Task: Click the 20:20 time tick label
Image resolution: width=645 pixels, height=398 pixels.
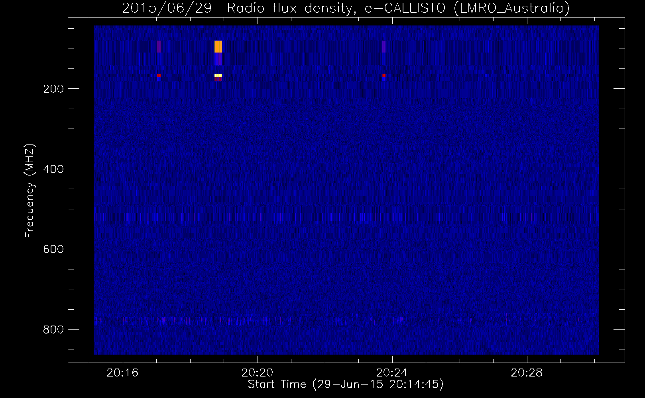Action: pos(258,373)
